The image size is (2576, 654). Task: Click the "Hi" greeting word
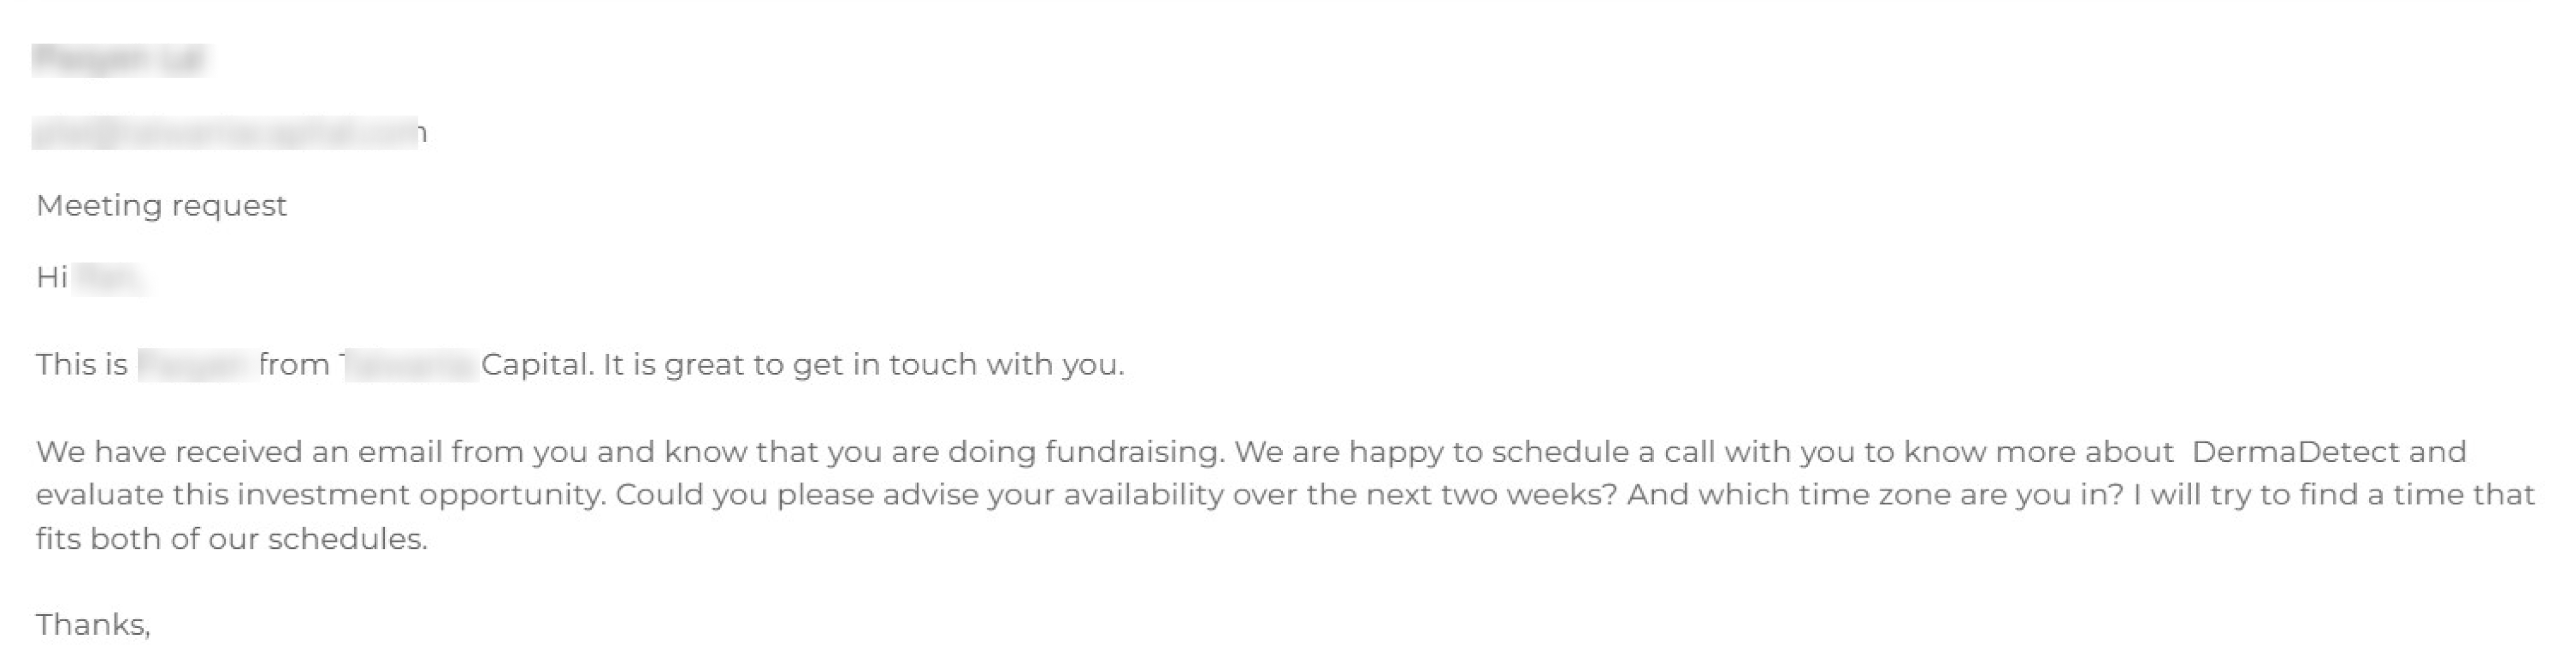51,278
